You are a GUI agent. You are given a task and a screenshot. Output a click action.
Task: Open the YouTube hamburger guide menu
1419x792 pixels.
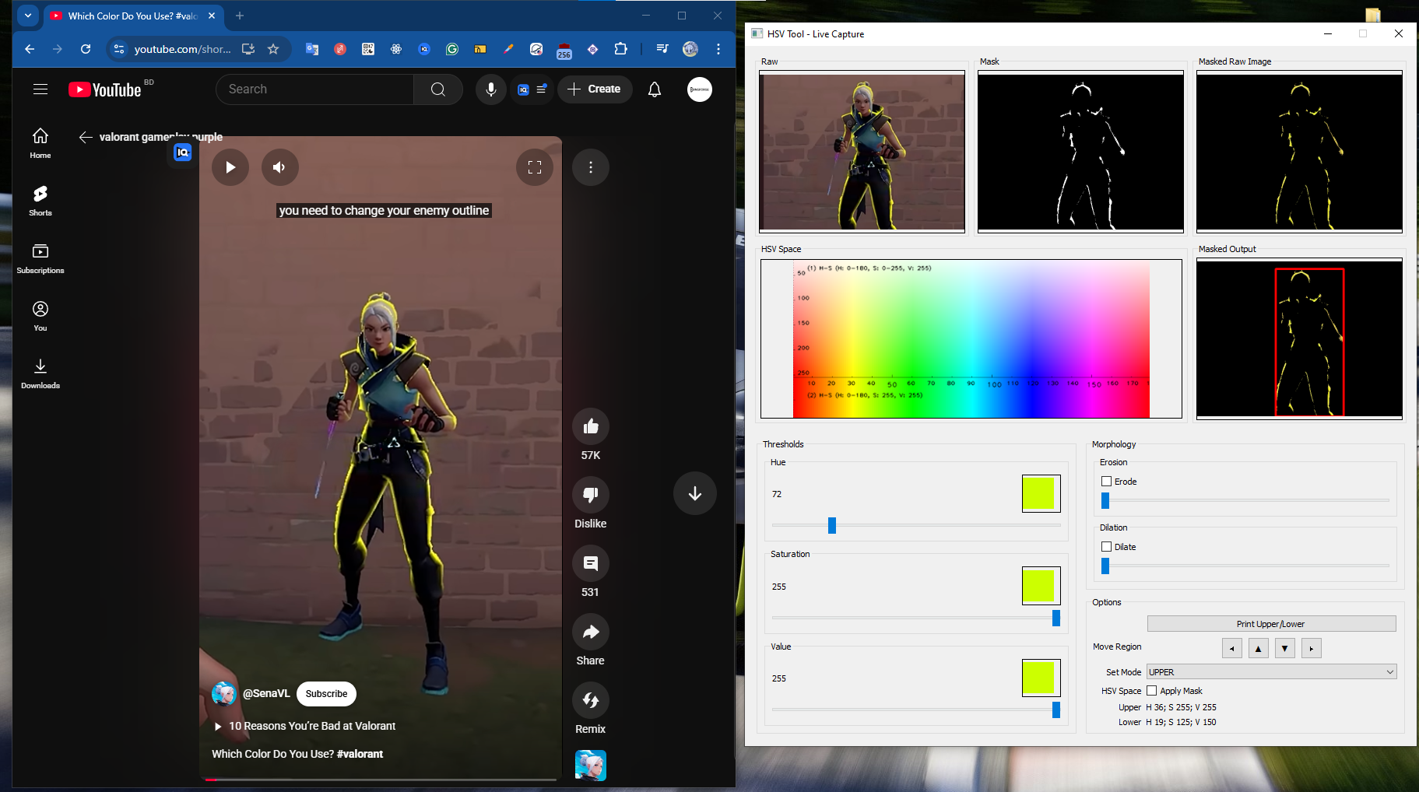(40, 89)
